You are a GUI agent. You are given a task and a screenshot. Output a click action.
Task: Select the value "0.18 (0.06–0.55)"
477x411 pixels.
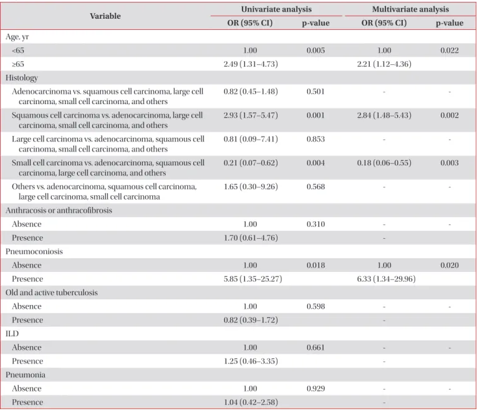pyautogui.click(x=384, y=163)
